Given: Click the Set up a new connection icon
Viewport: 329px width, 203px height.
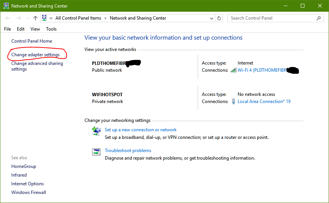Looking at the screenshot, I should click(x=96, y=131).
